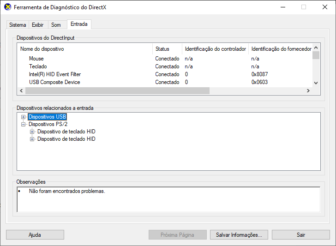
Task: Click the horizontal scroll right arrow
Action: click(x=308, y=90)
